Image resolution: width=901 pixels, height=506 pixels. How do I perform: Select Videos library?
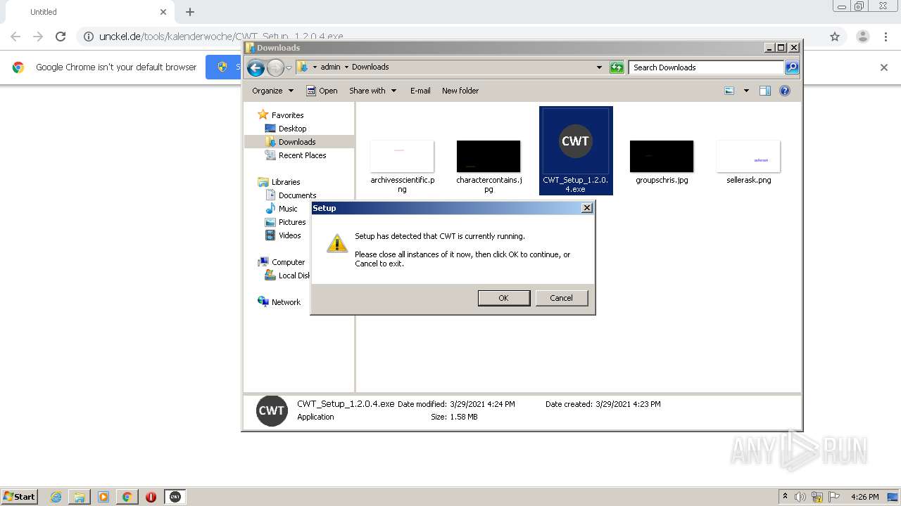click(x=289, y=235)
